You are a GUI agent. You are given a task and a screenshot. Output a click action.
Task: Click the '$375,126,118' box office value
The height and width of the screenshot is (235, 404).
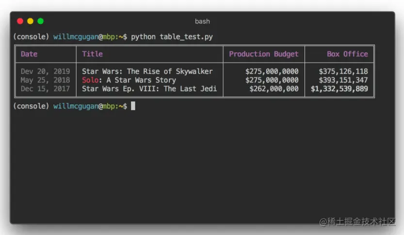343,71
